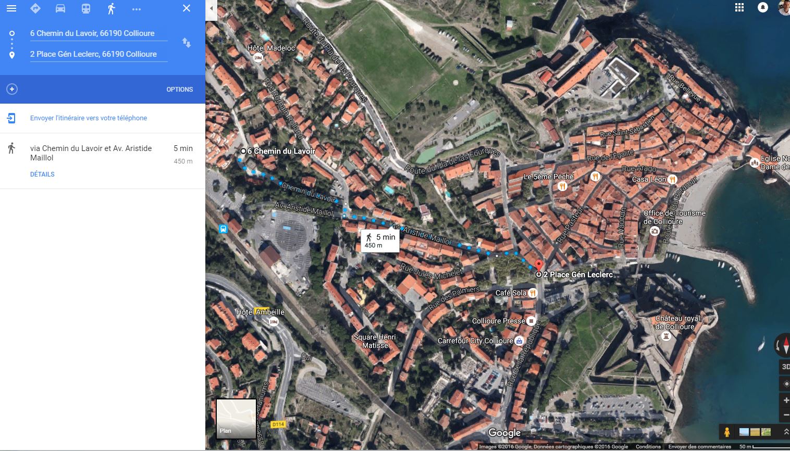Zoom in with the plus button
The height and width of the screenshot is (451, 790).
click(785, 401)
